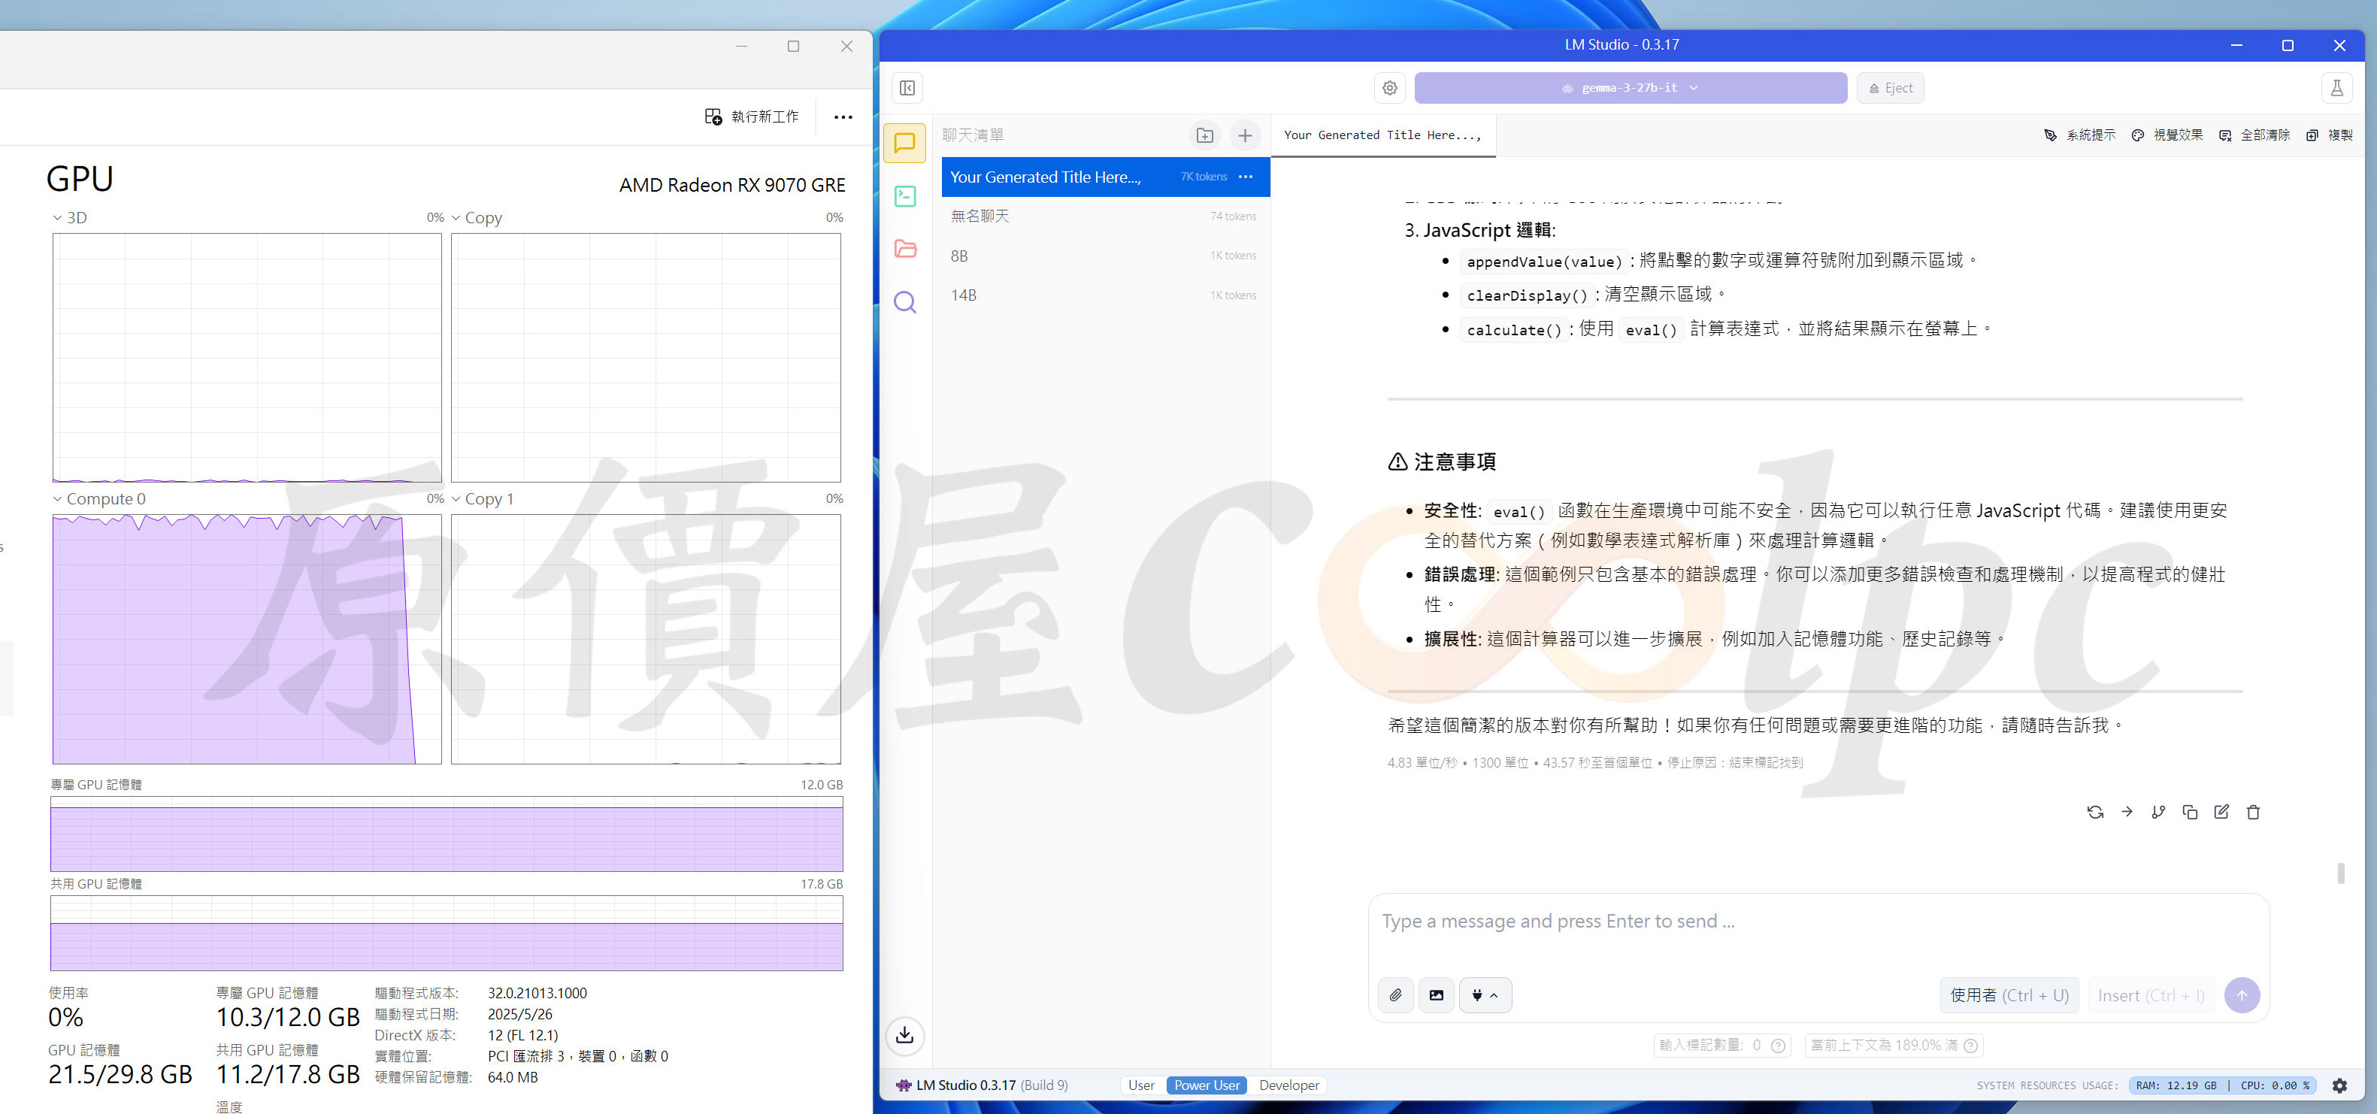Continue the assistant message with arrow icon
The width and height of the screenshot is (2377, 1114).
click(2127, 811)
